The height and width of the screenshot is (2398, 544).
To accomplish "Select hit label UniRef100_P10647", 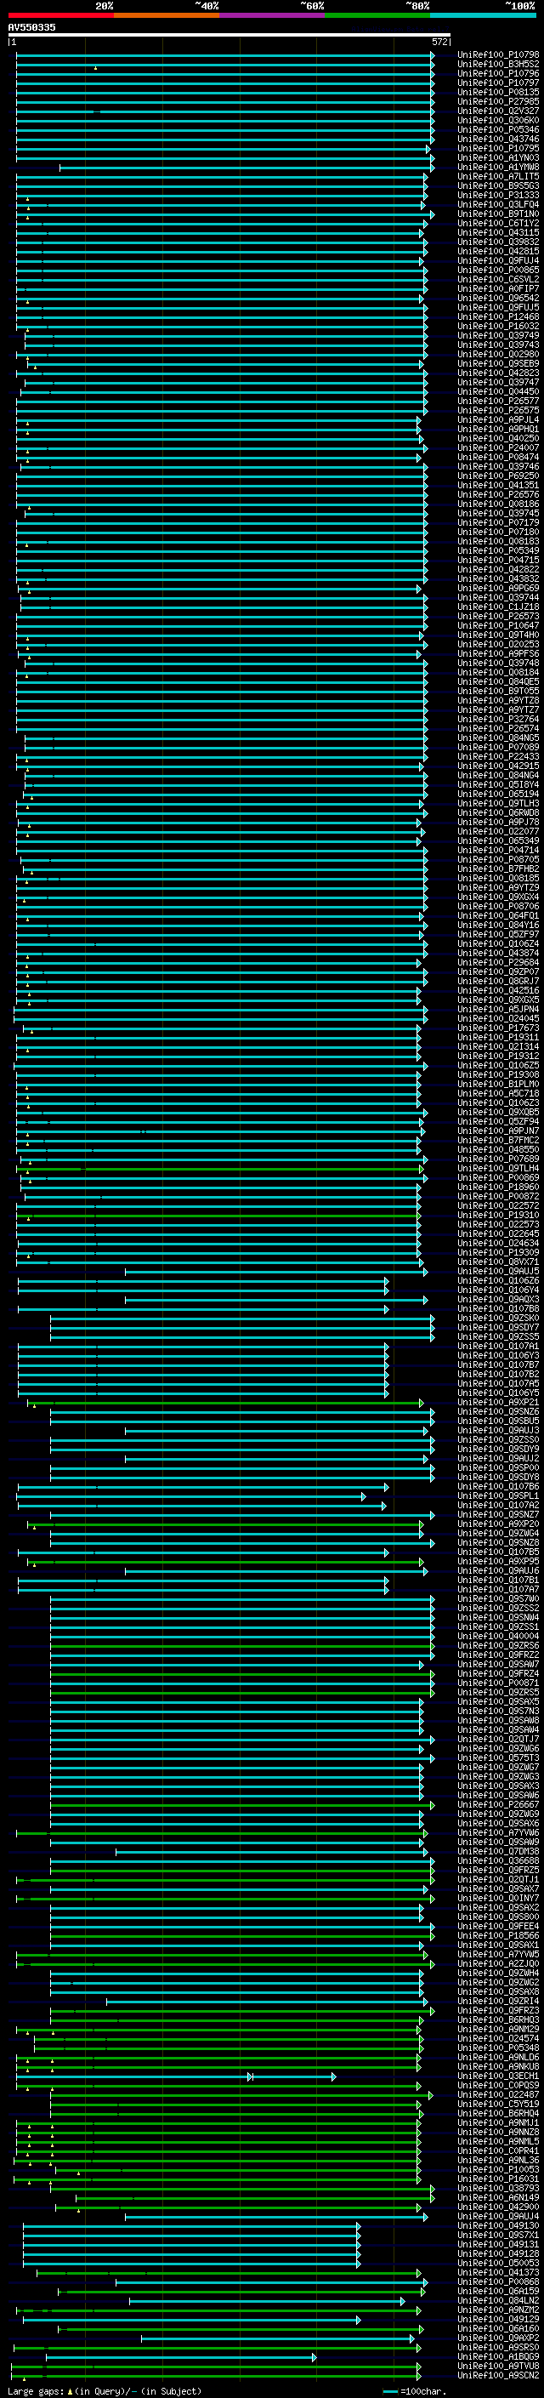I will [498, 625].
